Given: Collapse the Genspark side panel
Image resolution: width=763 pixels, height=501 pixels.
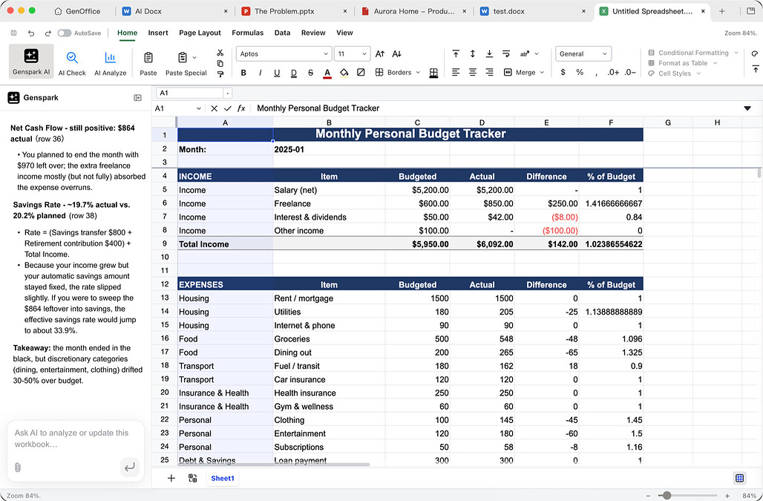Looking at the screenshot, I should click(x=138, y=98).
